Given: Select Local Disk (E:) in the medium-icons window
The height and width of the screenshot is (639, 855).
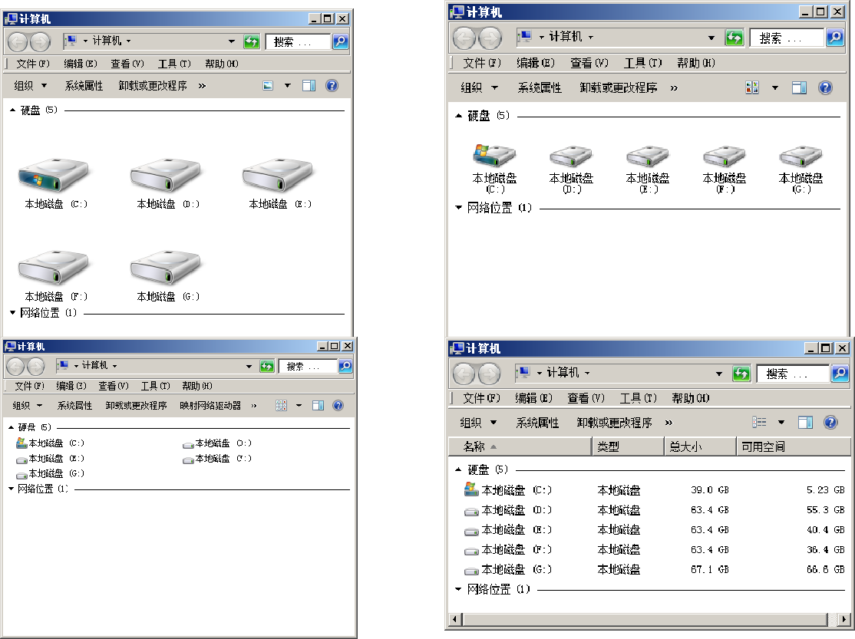Looking at the screenshot, I should point(648,156).
